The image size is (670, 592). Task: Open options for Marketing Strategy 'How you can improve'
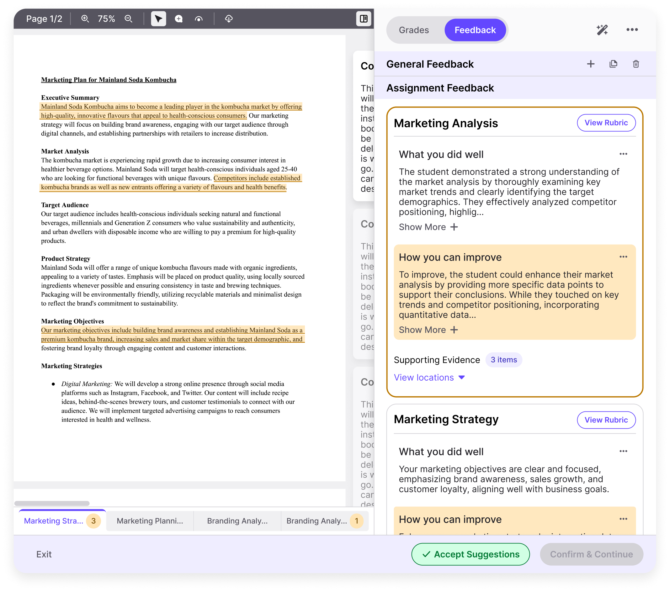point(623,519)
